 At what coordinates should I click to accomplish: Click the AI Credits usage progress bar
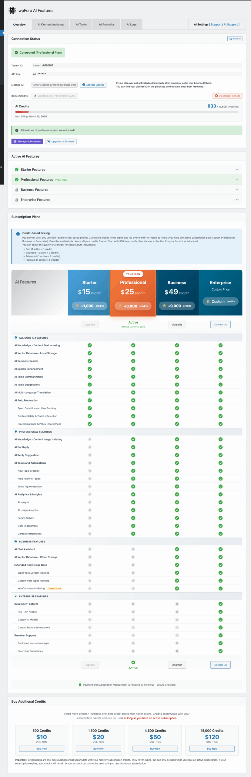click(x=127, y=112)
